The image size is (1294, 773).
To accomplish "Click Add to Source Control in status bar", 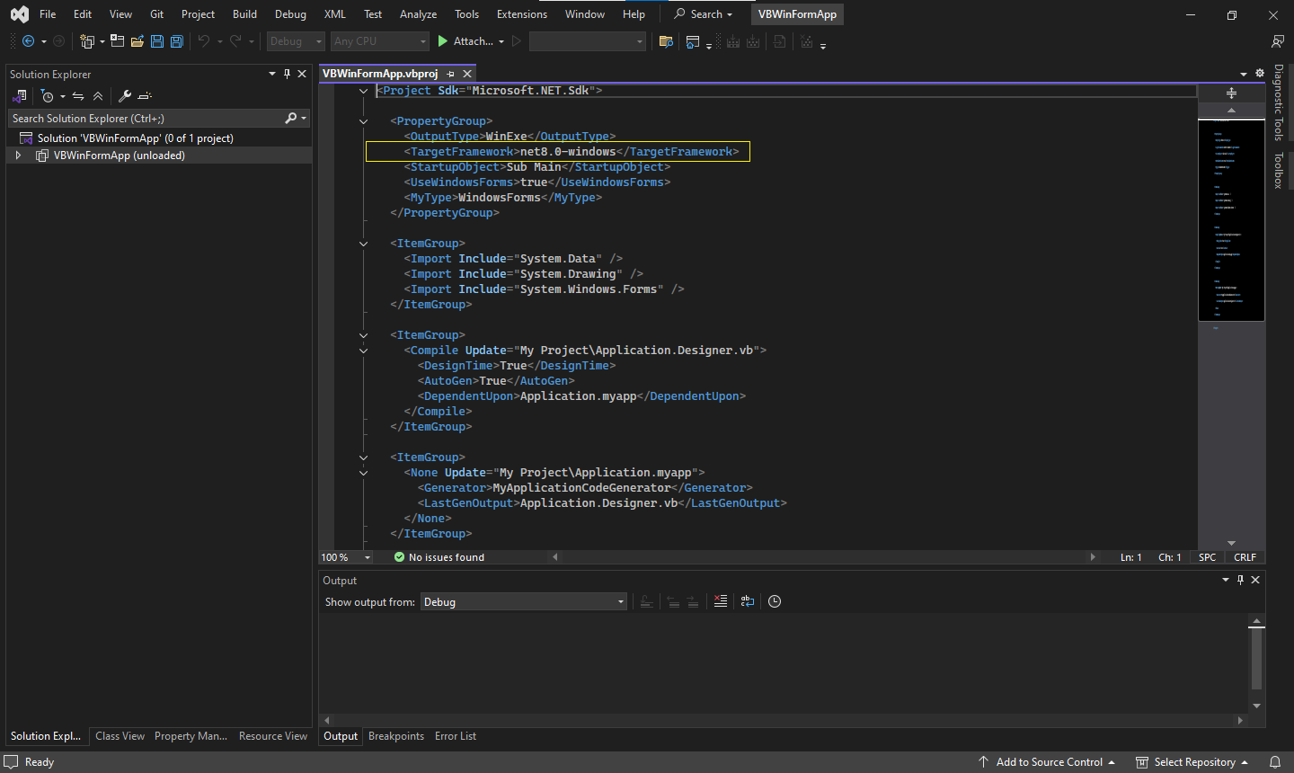I will point(1049,762).
